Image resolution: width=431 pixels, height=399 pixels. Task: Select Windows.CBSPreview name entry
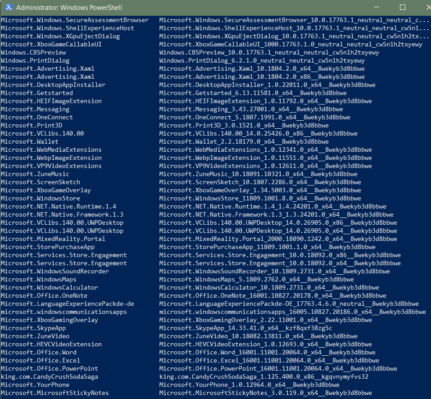33,53
